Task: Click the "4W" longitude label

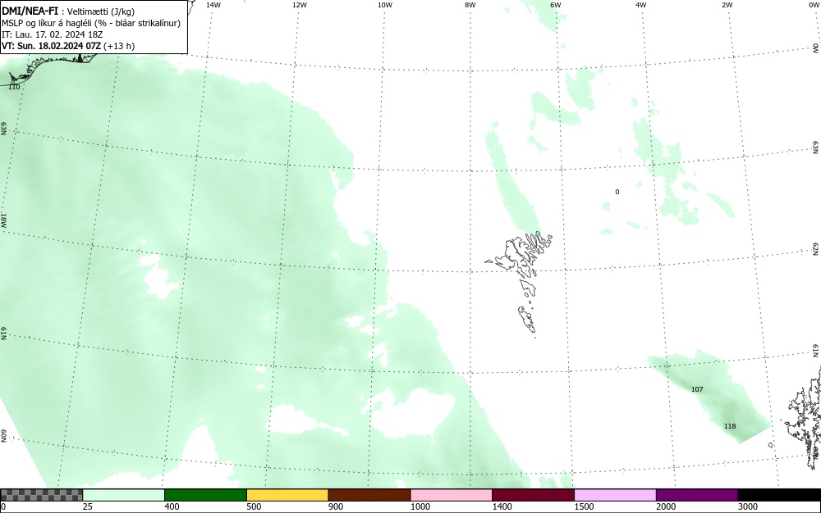Action: 641,5
